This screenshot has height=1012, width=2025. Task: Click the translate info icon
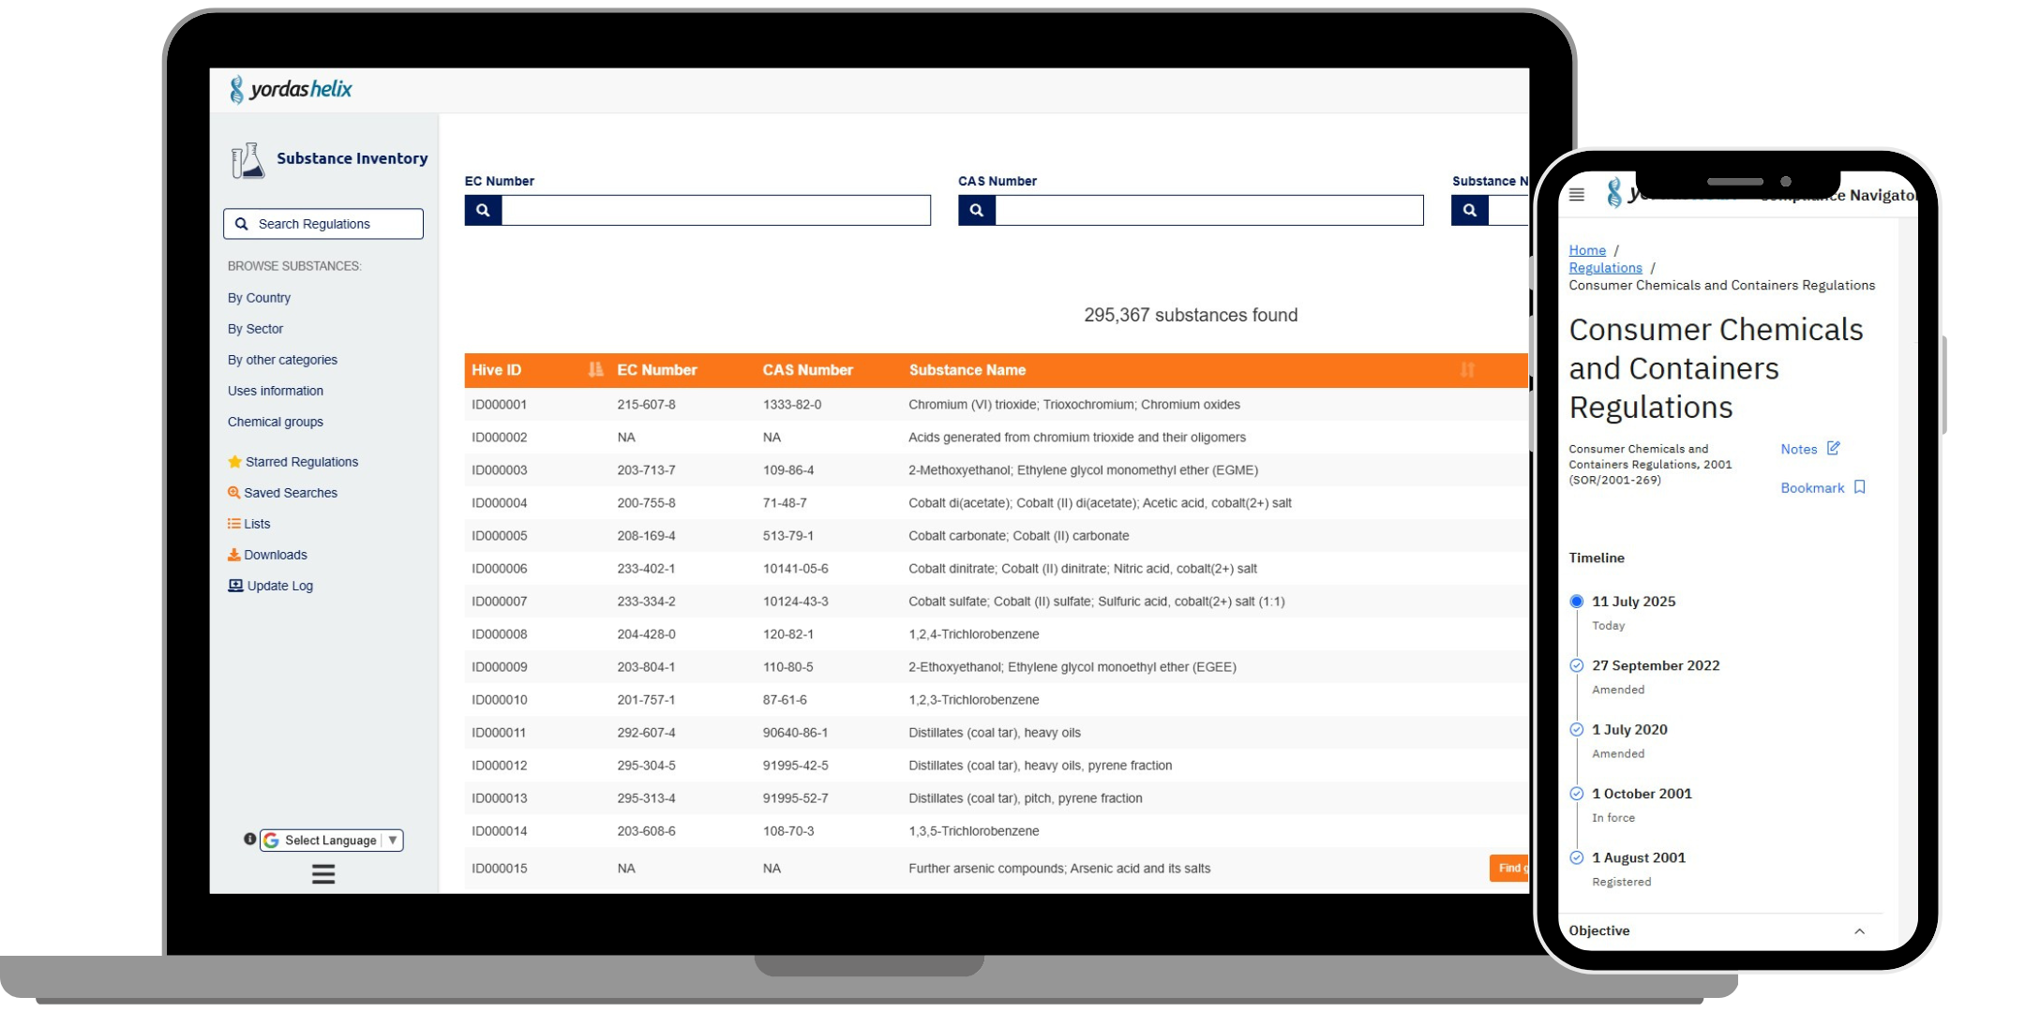[x=249, y=840]
